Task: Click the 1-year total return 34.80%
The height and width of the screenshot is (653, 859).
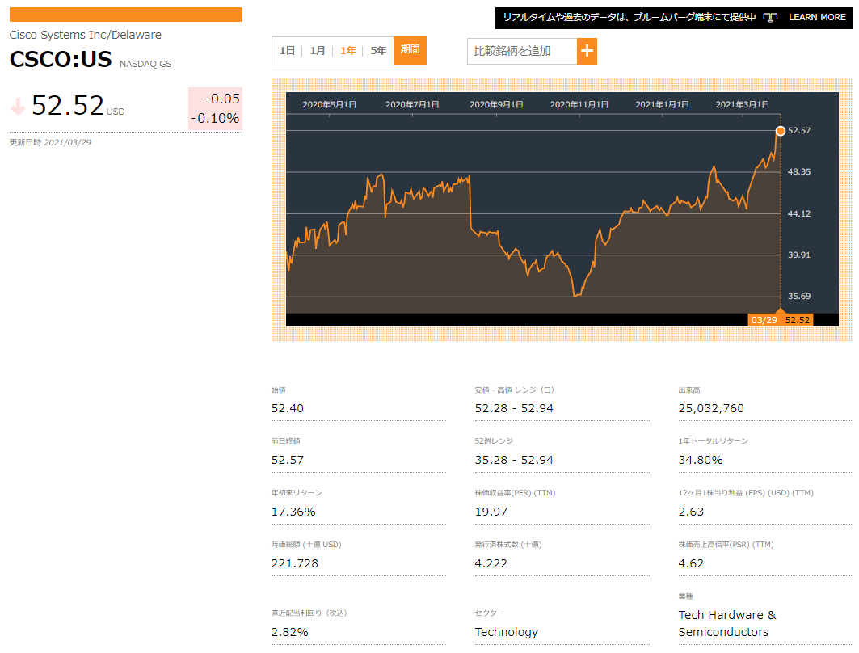Action: pyautogui.click(x=701, y=460)
